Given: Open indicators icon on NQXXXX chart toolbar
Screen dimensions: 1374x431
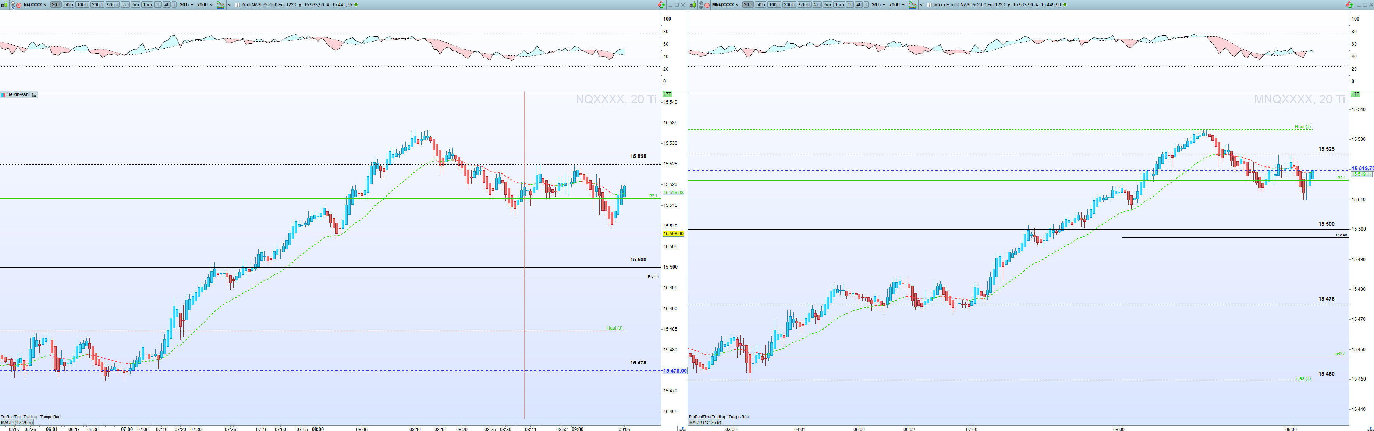Looking at the screenshot, I should pos(220,5).
